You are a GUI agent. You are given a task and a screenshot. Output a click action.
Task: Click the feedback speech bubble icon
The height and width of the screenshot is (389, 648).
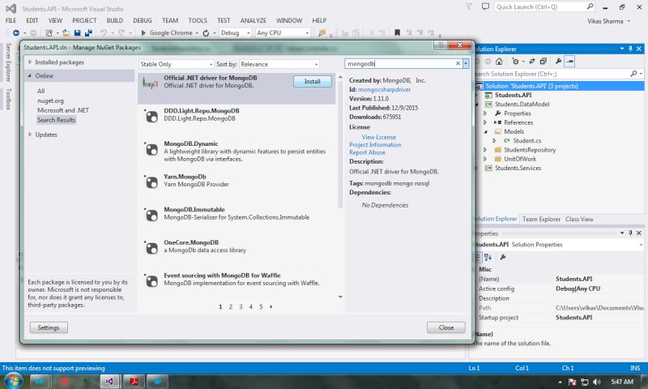click(485, 6)
